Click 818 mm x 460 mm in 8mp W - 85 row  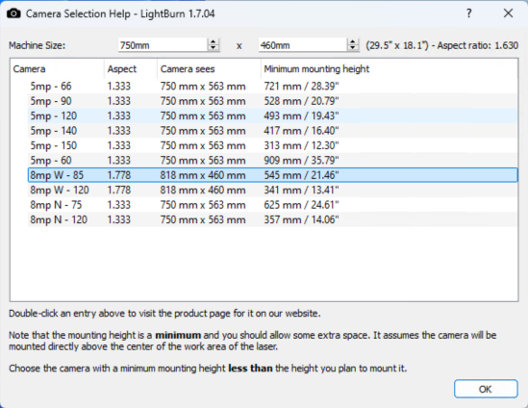click(x=203, y=175)
